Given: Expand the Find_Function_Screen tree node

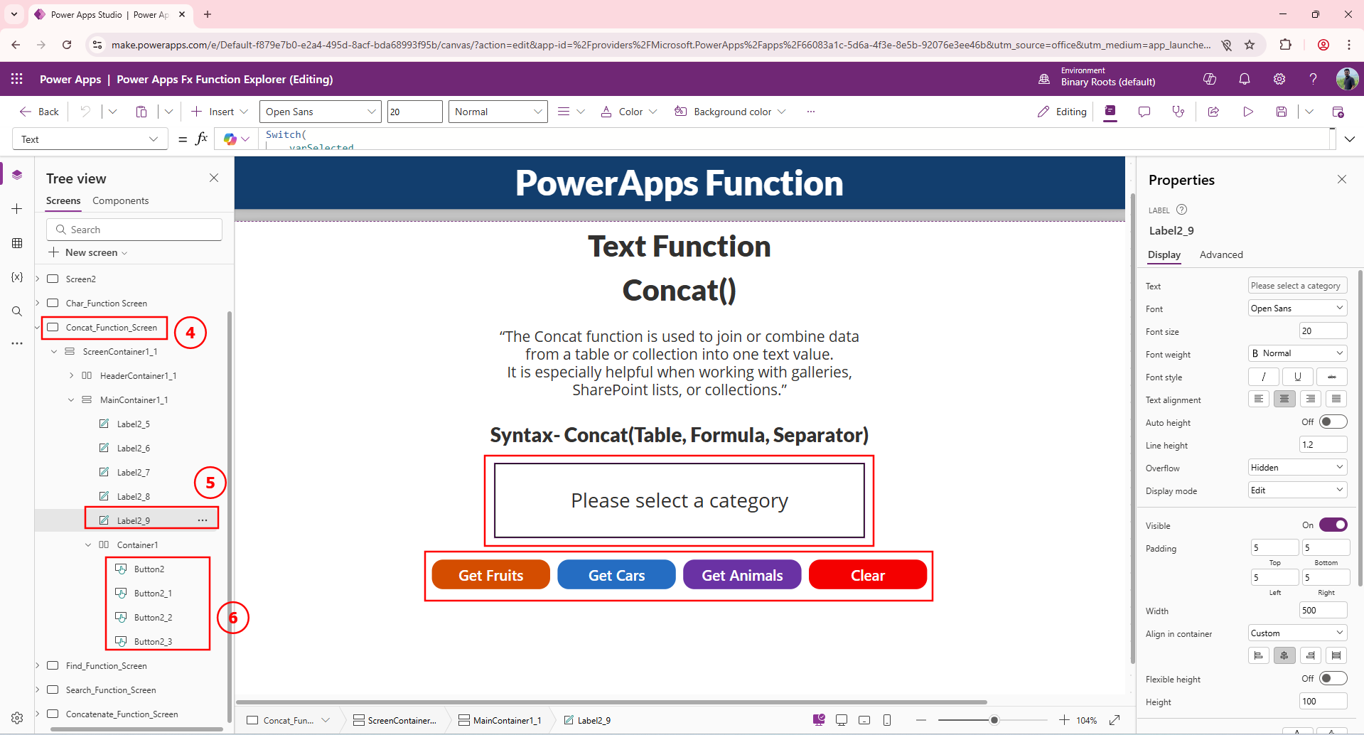Looking at the screenshot, I should click(38, 665).
